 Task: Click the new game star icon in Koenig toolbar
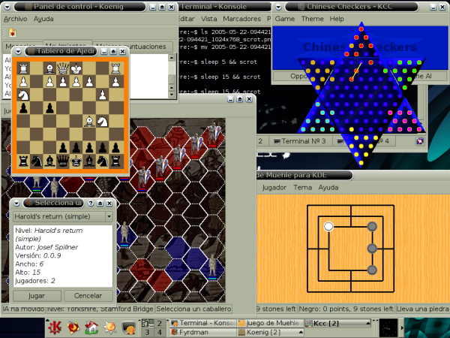pyautogui.click(x=12, y=33)
